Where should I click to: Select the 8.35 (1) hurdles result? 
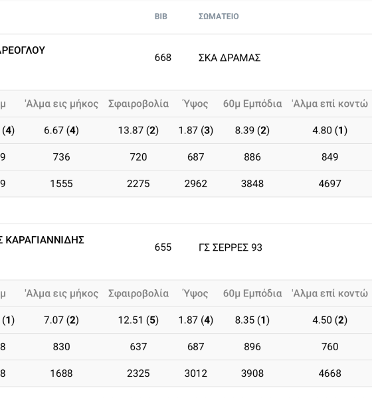(x=252, y=320)
